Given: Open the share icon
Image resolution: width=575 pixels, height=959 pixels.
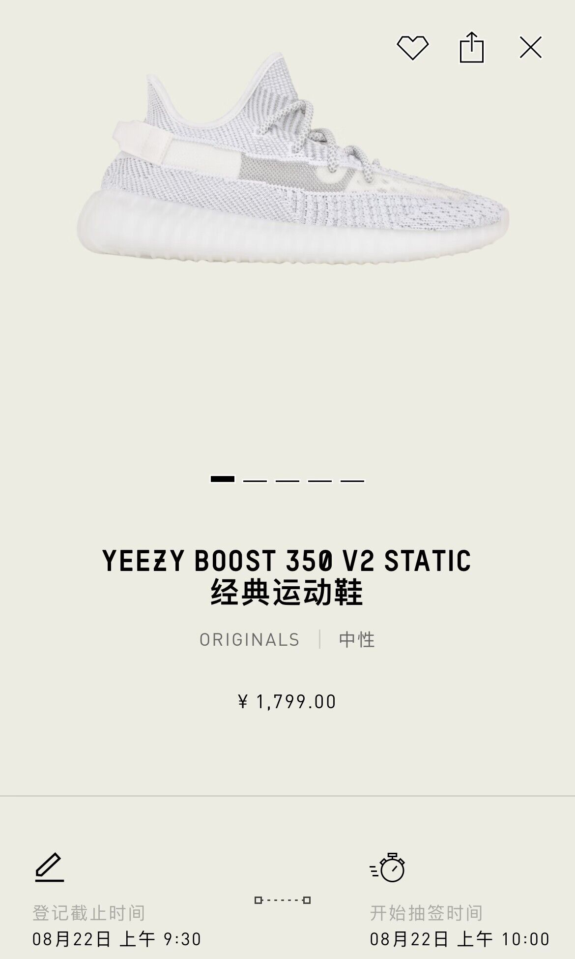Looking at the screenshot, I should [472, 47].
